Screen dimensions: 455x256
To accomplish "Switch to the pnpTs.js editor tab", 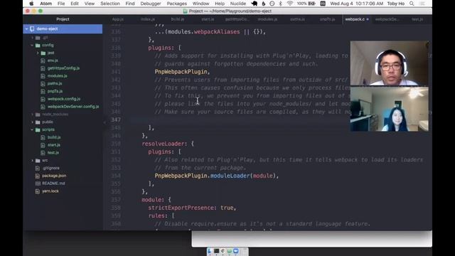I will click(327, 19).
